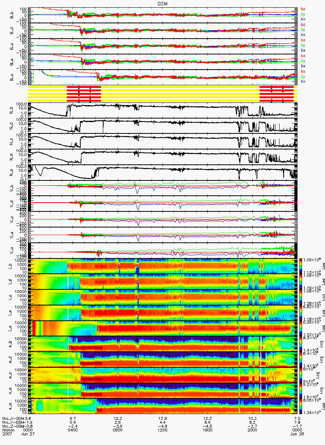Click the 1600 time tick label
Screen dimensions: 325x445
point(208,430)
